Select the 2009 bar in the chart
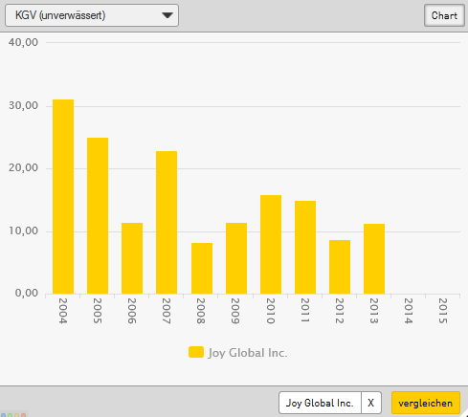Viewport: 468px width, 417px height. [x=236, y=258]
